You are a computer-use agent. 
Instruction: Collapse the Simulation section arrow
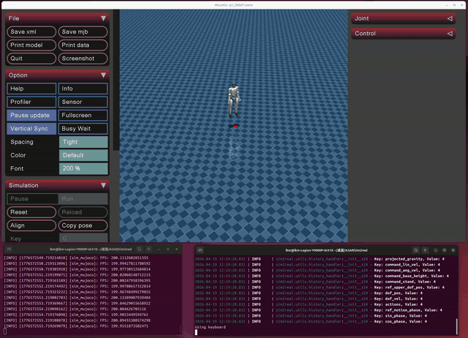(103, 186)
